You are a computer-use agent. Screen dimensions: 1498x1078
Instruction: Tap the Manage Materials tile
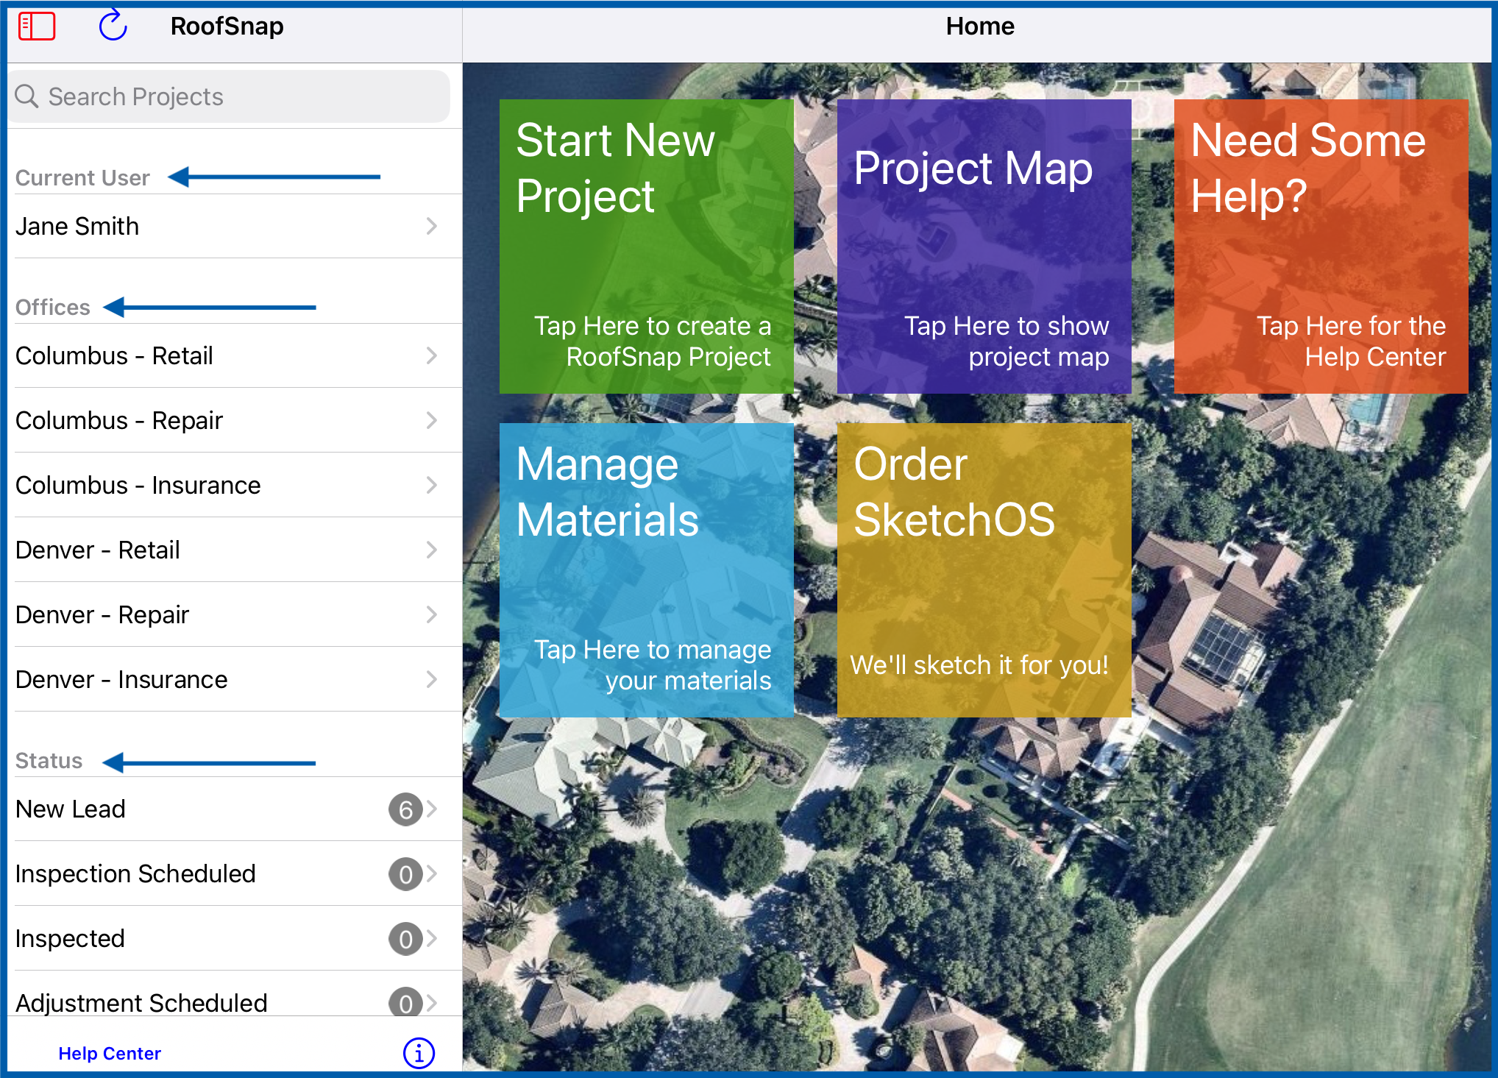click(647, 570)
